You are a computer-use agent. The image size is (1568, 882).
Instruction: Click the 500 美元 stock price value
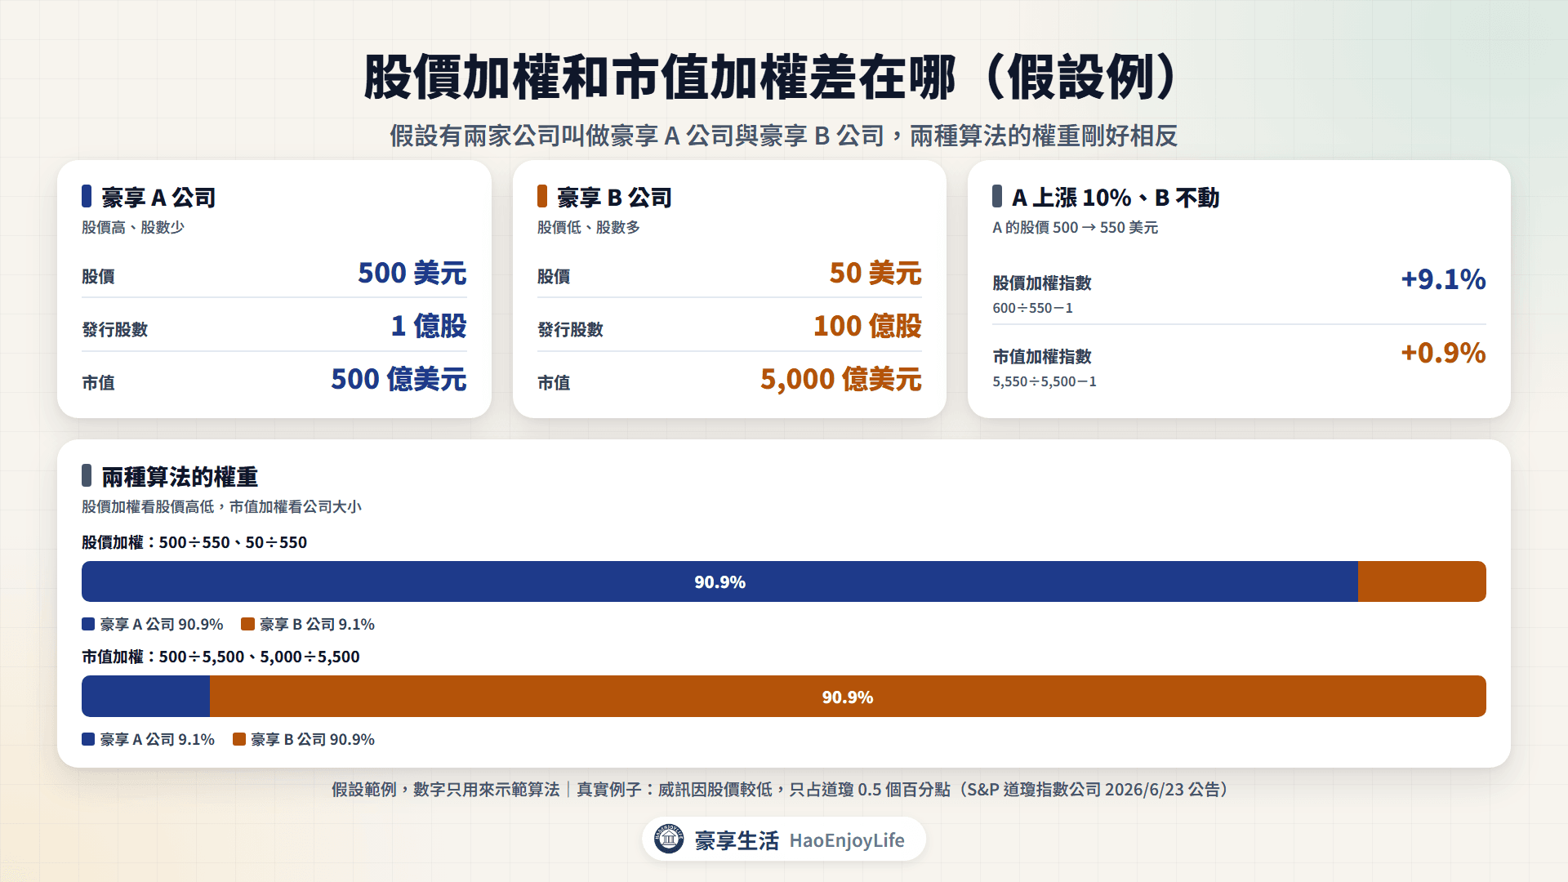(412, 273)
